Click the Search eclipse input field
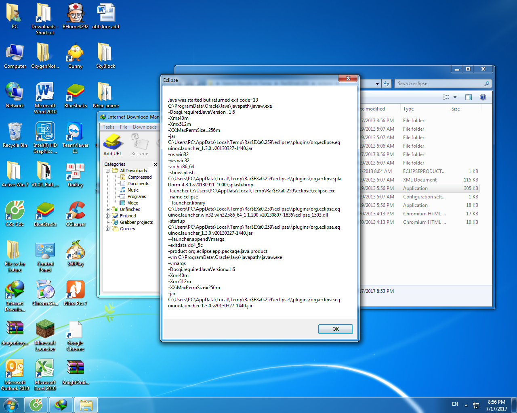517x413 pixels. point(438,83)
